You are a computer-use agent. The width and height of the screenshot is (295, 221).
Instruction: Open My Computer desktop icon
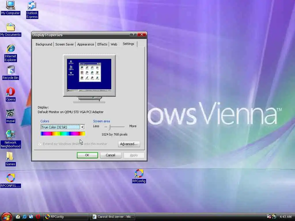[x=10, y=8]
